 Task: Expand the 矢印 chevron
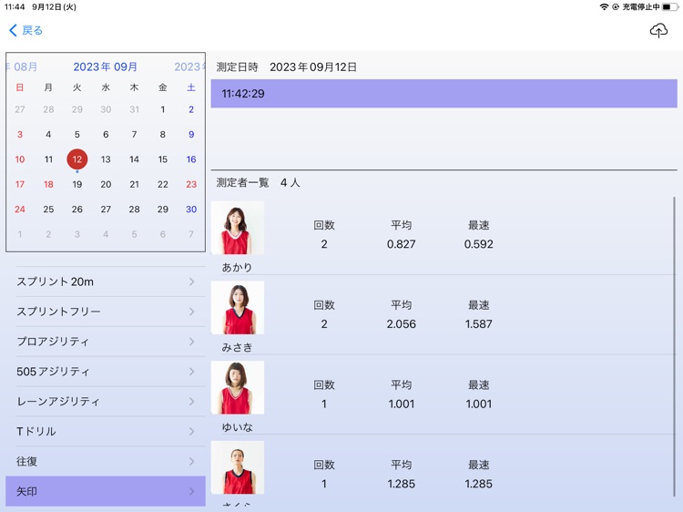point(191,492)
